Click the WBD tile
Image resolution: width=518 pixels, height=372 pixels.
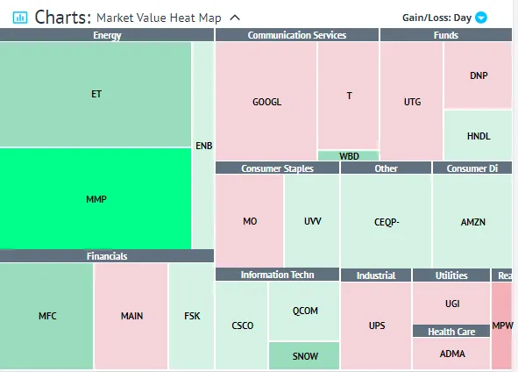click(x=349, y=156)
